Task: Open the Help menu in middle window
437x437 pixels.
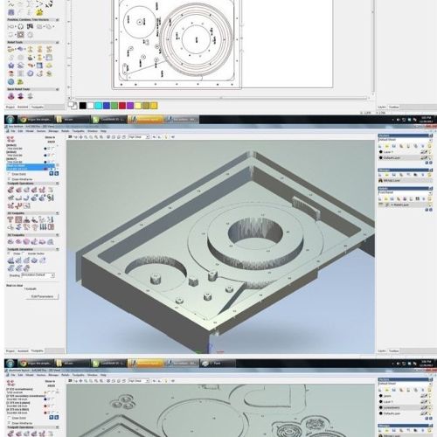Action: point(103,131)
